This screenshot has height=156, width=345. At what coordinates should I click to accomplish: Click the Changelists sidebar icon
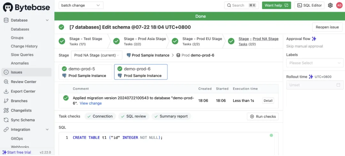[x=6, y=110]
